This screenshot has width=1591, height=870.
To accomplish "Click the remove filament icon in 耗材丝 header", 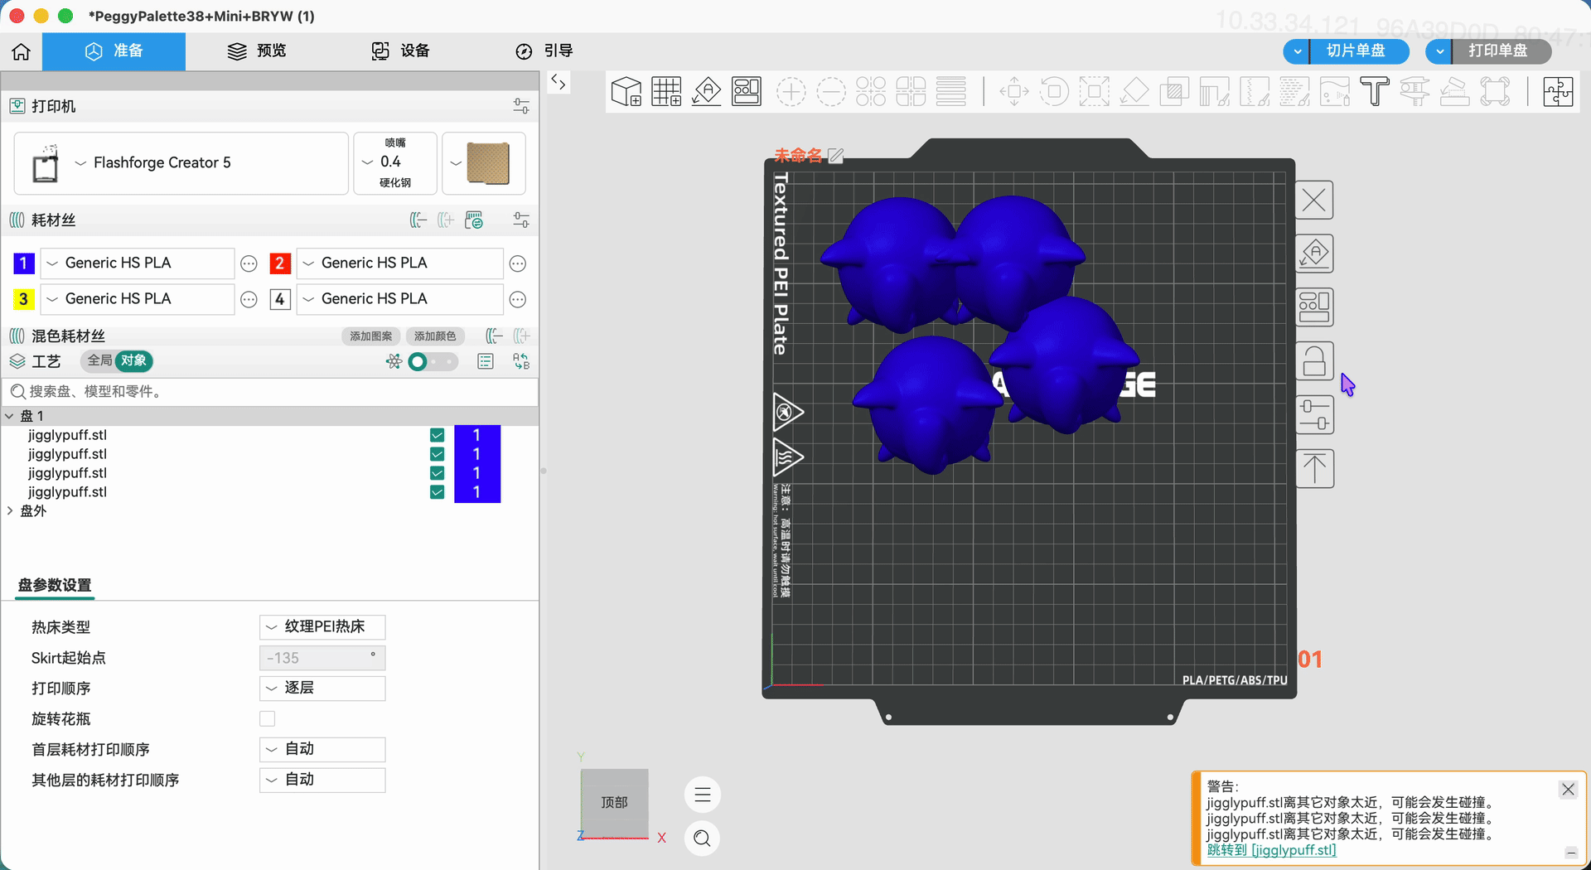I will 418,220.
